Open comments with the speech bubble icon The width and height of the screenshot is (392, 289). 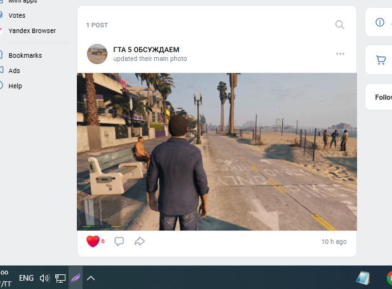pyautogui.click(x=119, y=241)
